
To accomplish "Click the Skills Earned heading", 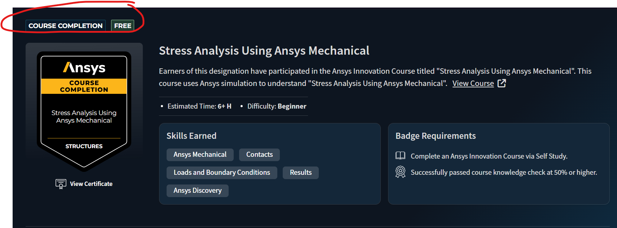I will coord(191,136).
